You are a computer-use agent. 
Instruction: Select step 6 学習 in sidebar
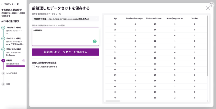pos(8,84)
